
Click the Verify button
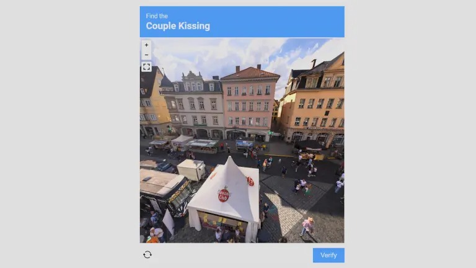(x=328, y=255)
